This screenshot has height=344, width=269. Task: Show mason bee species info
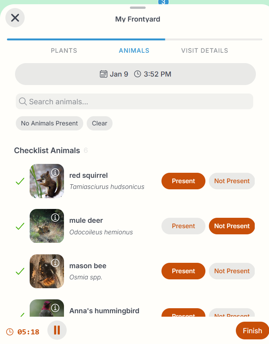tap(55, 263)
